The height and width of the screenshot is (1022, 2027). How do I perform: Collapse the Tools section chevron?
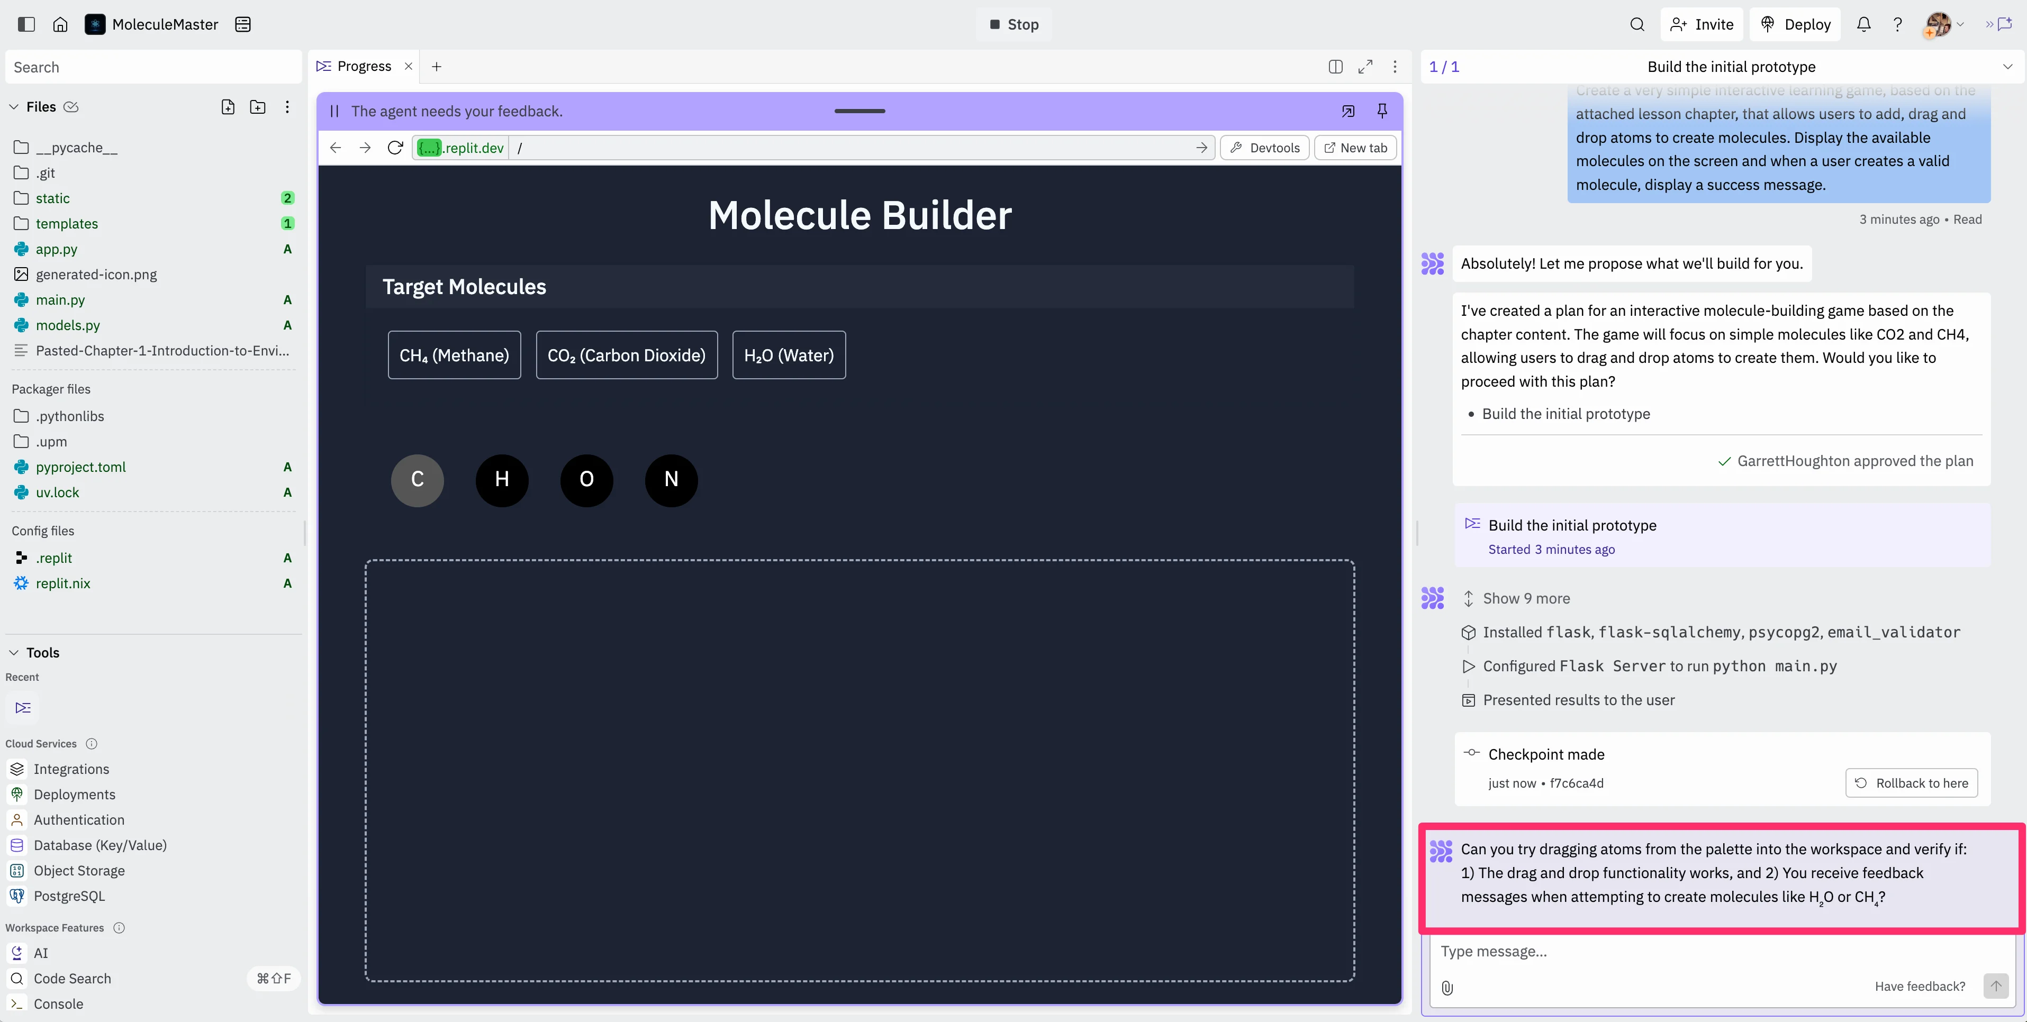[x=13, y=652]
